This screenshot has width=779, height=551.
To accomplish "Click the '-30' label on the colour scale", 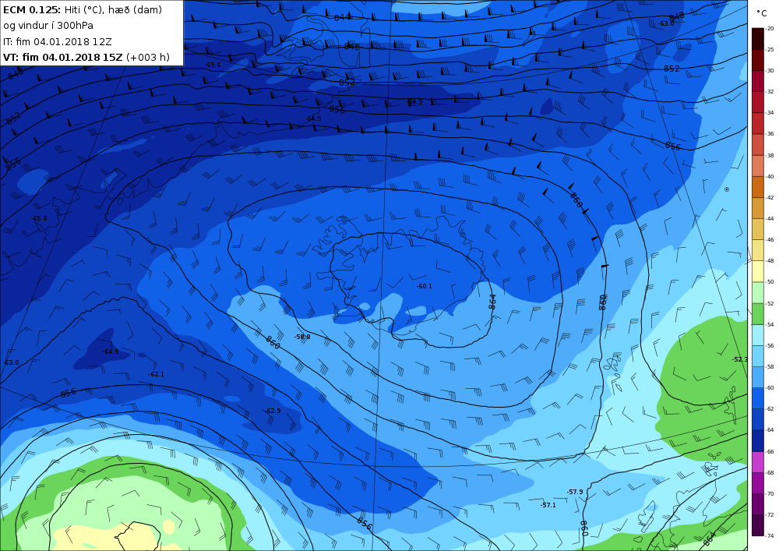I will [x=770, y=71].
